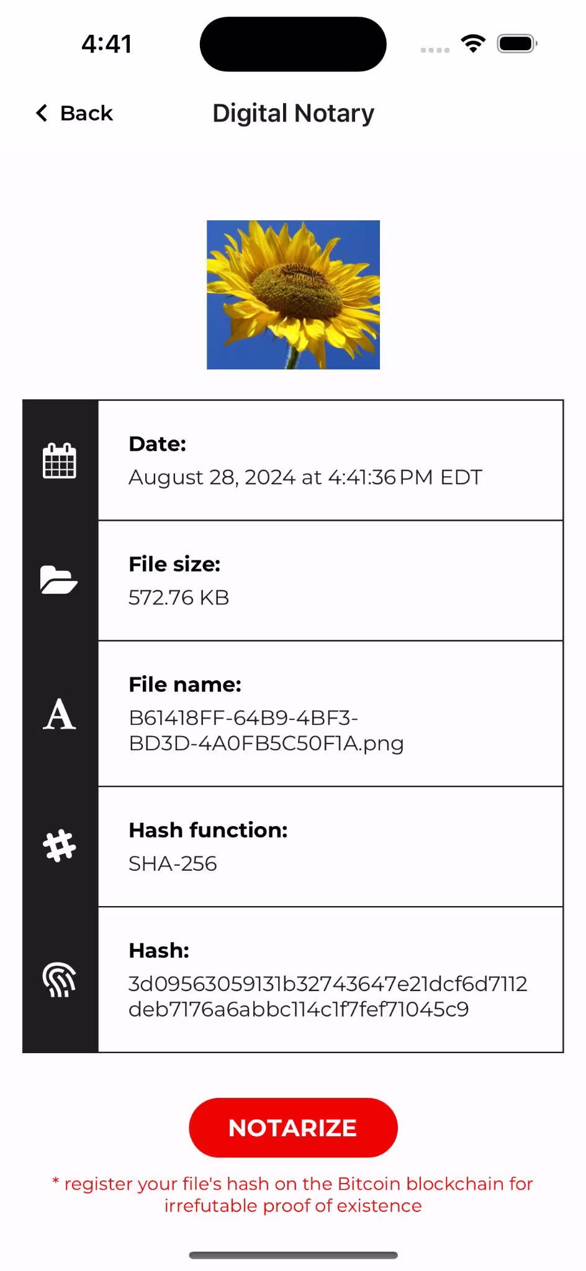
Task: Tap the Wi-Fi status icon
Action: pyautogui.click(x=473, y=43)
